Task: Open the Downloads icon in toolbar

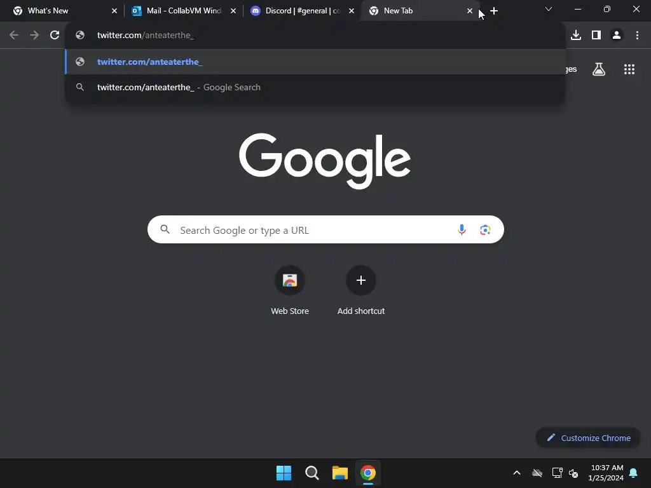Action: pos(576,36)
